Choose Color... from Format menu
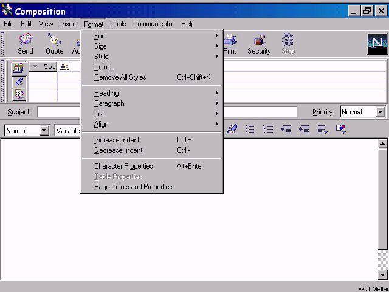The height and width of the screenshot is (292, 389). 152,67
